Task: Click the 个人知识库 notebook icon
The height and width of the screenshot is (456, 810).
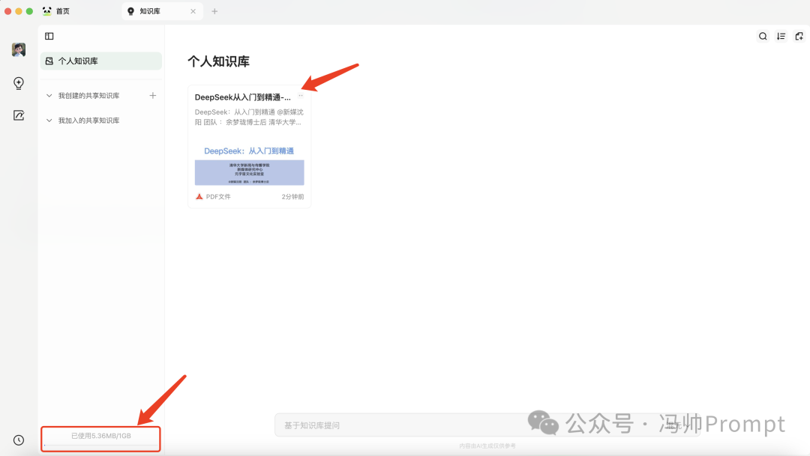Action: [49, 61]
